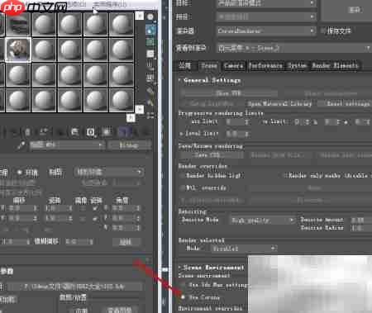372x313 pixels.
Task: Open the Render selected Mode dropdown
Action: click(244, 249)
